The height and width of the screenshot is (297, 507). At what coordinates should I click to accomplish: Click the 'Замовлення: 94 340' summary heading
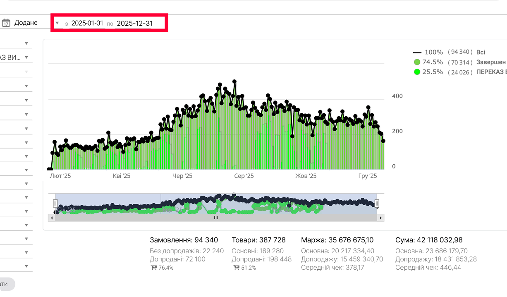(184, 240)
